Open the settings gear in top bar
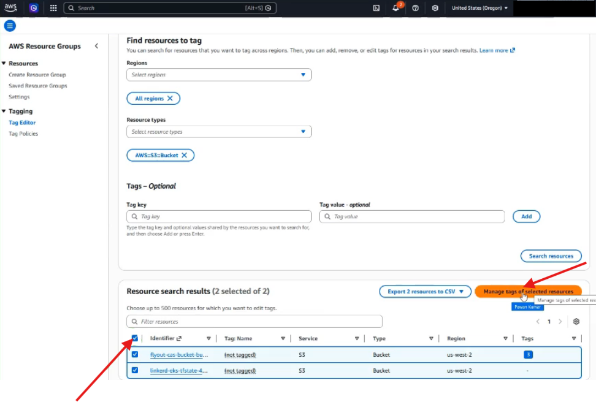Screen dimensions: 596x402 coord(435,8)
